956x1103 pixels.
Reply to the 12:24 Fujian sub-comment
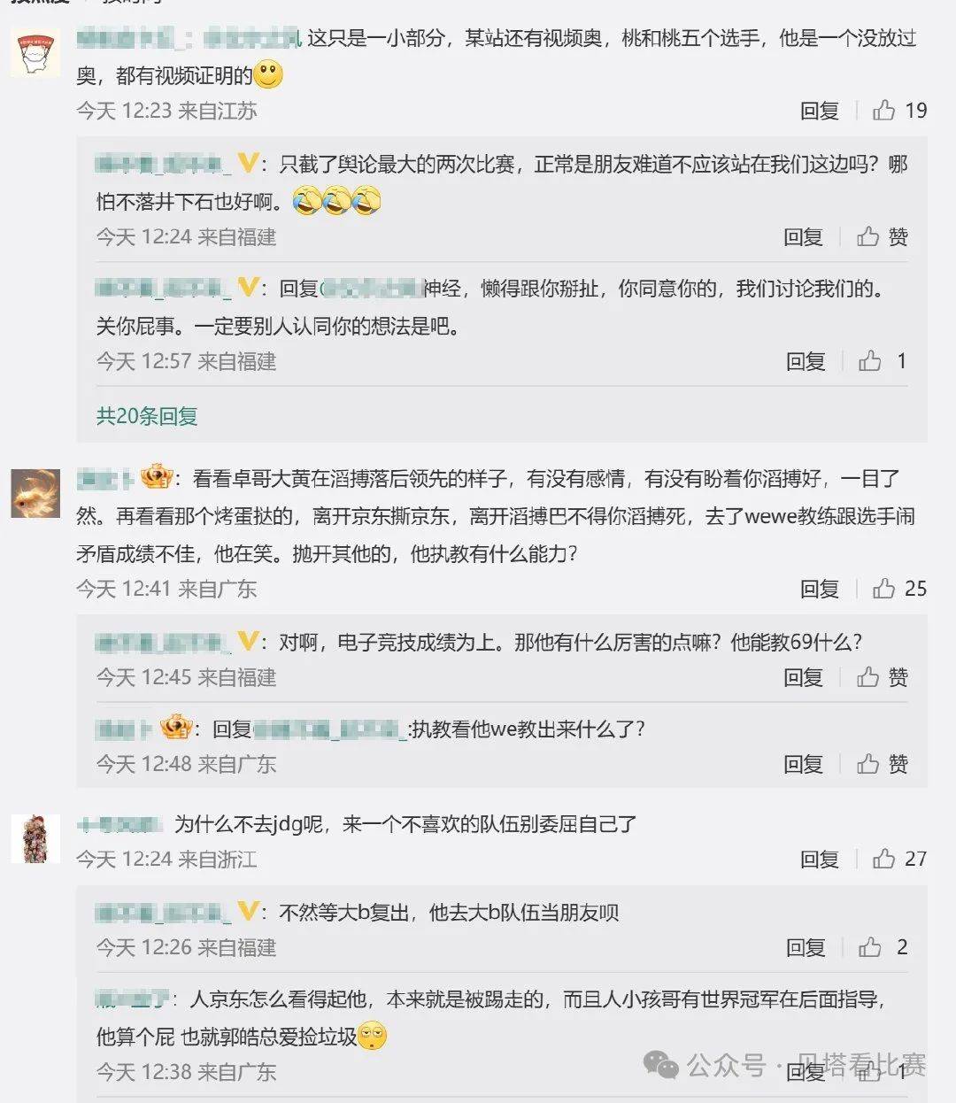click(x=804, y=237)
